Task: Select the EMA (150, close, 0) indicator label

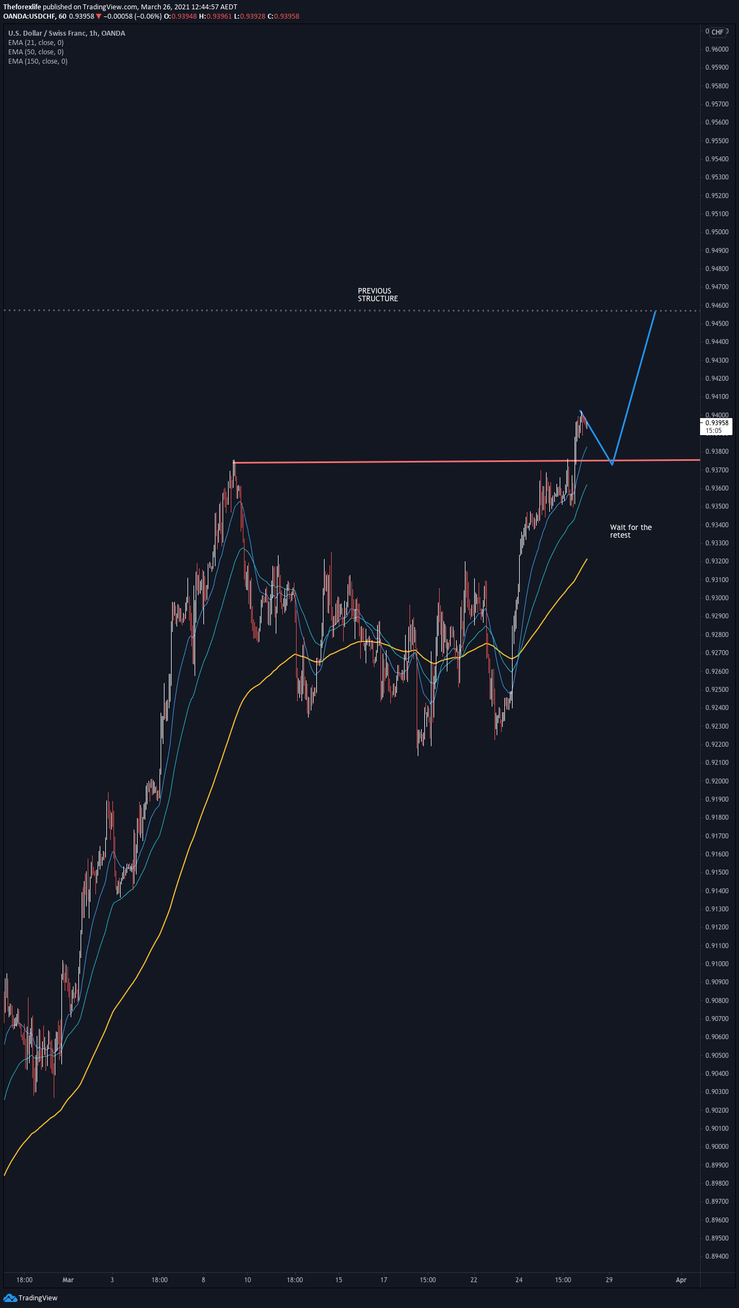Action: (x=38, y=61)
